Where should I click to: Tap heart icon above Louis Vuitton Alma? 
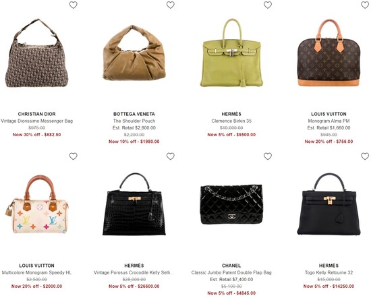[365, 5]
